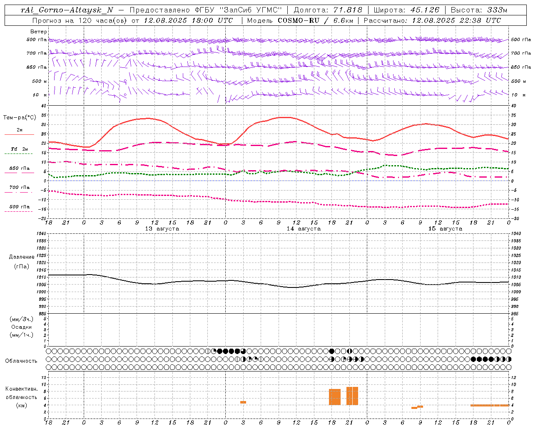Click the station title "rAl_Gorno-Altaysk_N"

(67, 10)
